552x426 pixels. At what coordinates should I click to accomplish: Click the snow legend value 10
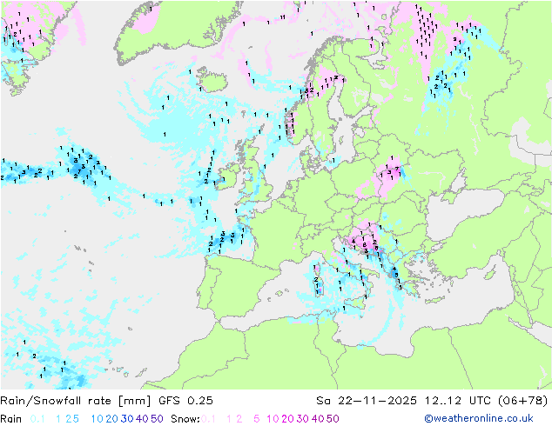coord(273,419)
